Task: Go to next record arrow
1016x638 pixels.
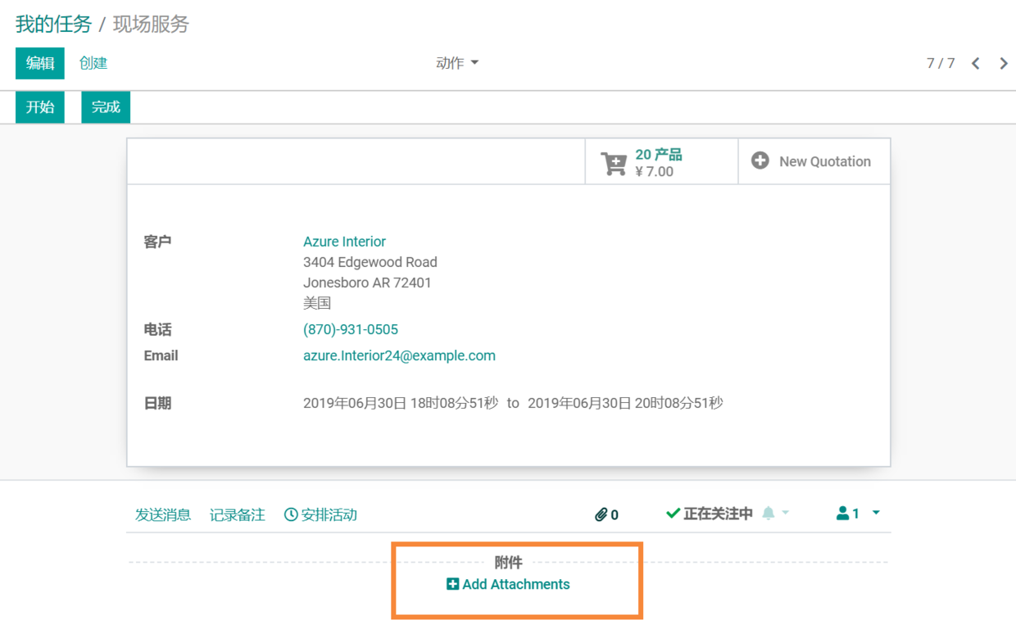Action: coord(1004,63)
